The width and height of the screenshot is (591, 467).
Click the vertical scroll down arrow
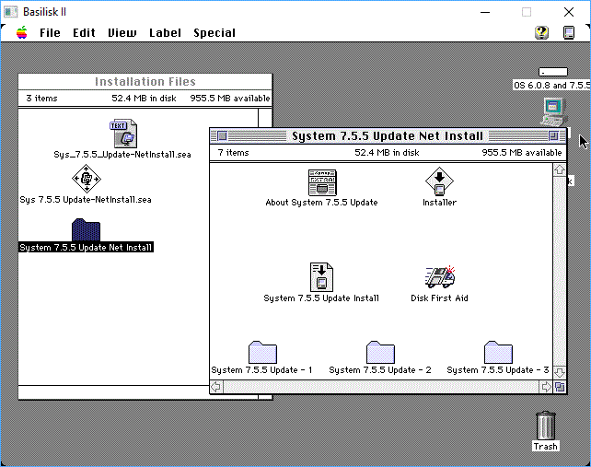[560, 372]
